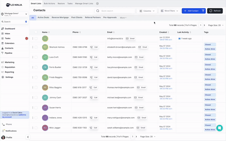Screen dimensions: 226x141
Task: Open the Columns dropdown
Action: click(147, 11)
